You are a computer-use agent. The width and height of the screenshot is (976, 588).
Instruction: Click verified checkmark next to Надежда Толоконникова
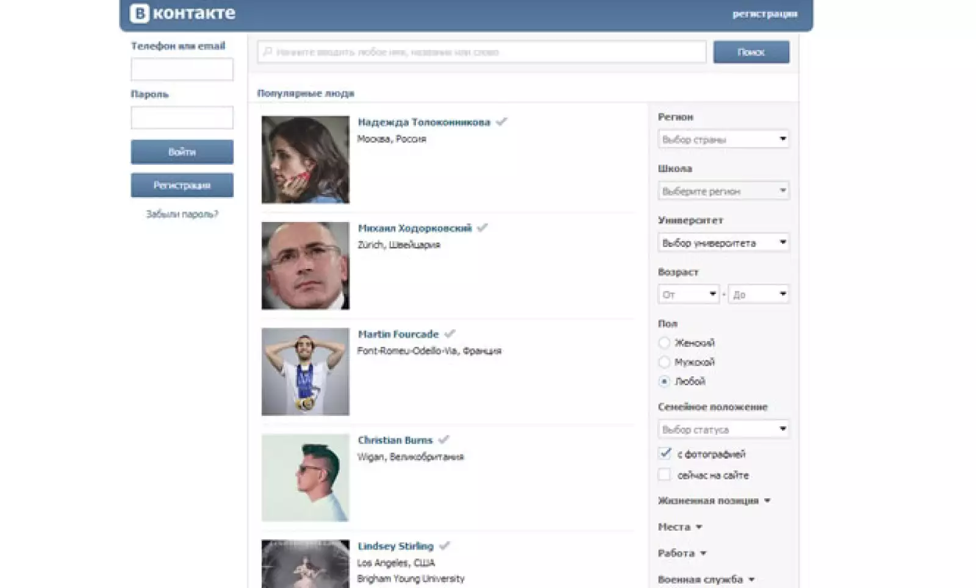point(501,122)
